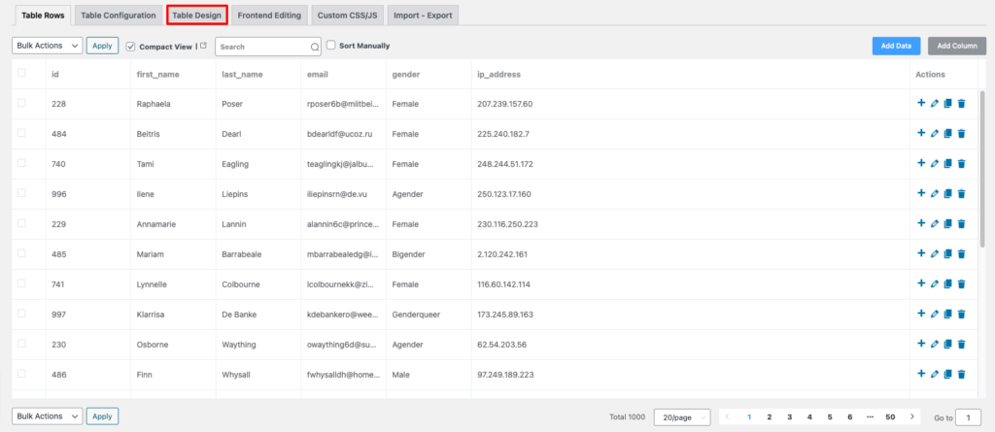Select the Table Rows tab
Screen dimensions: 995x432
(x=43, y=16)
